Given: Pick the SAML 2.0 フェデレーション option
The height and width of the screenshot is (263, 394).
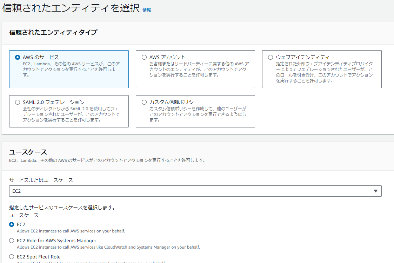Looking at the screenshot, I should tap(17, 102).
